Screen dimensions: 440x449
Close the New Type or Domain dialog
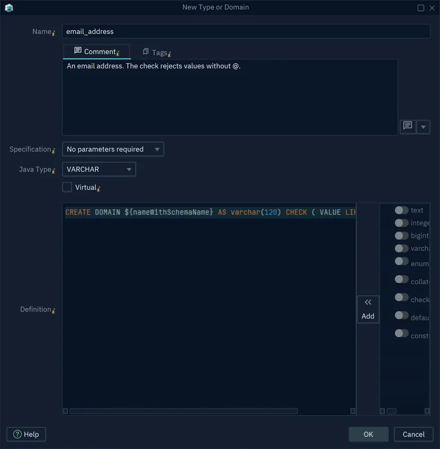pyautogui.click(x=432, y=8)
